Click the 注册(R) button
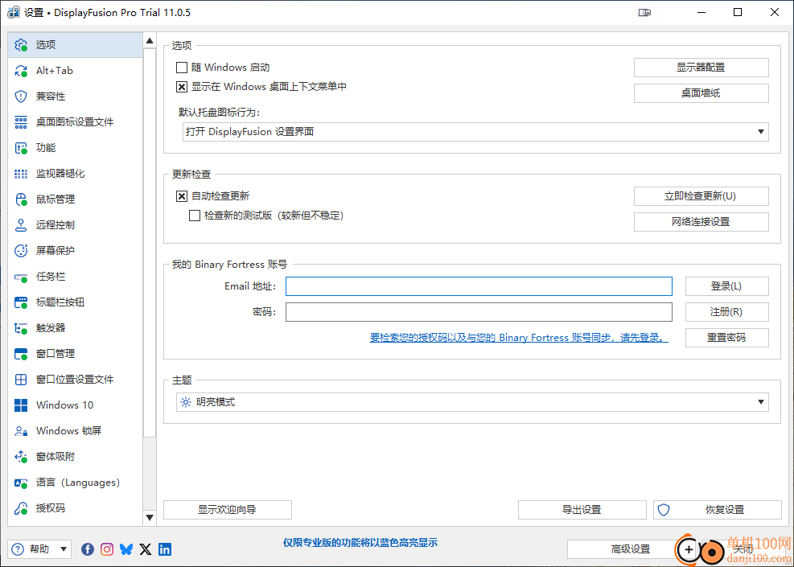This screenshot has width=794, height=567. pos(727,312)
